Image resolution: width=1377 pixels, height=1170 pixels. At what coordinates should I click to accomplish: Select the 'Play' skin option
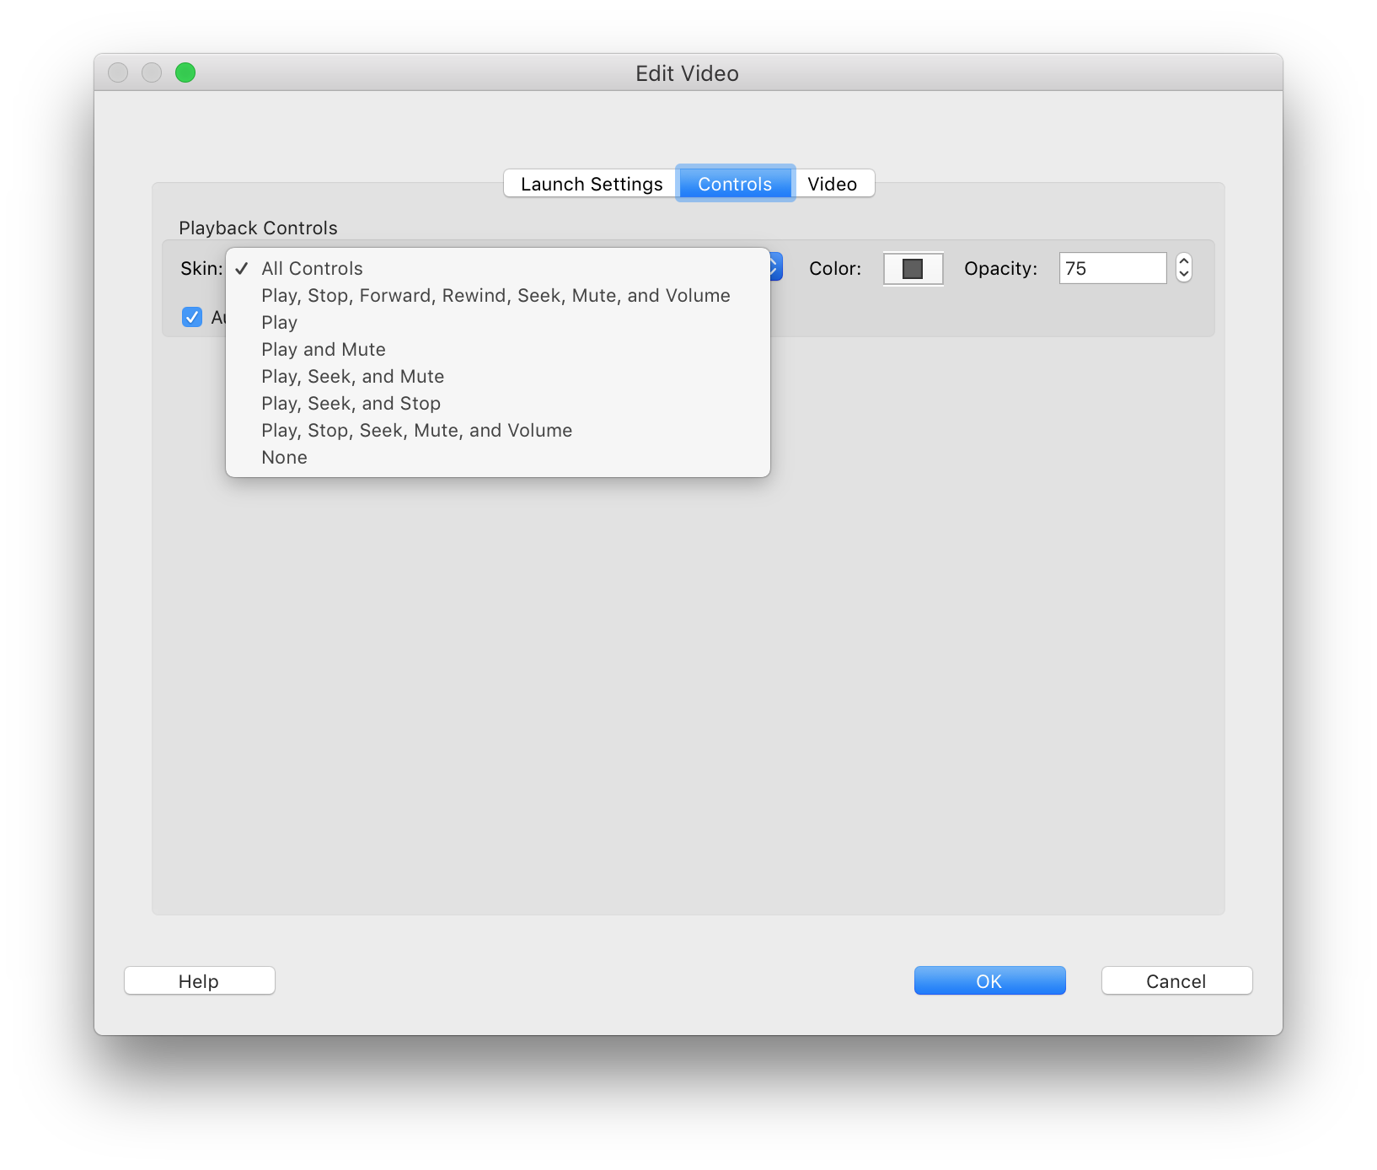point(280,323)
